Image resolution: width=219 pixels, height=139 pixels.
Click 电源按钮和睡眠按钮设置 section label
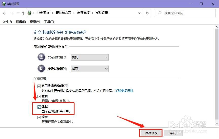coord(51,47)
